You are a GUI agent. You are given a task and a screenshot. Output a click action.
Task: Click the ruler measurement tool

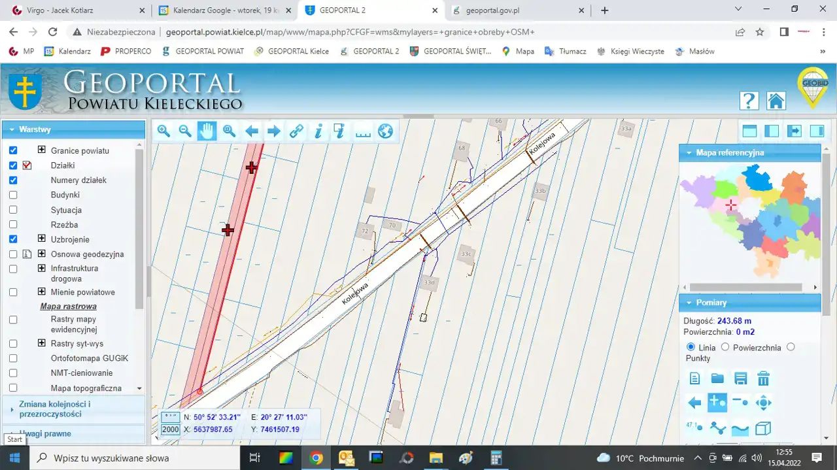[x=362, y=131]
